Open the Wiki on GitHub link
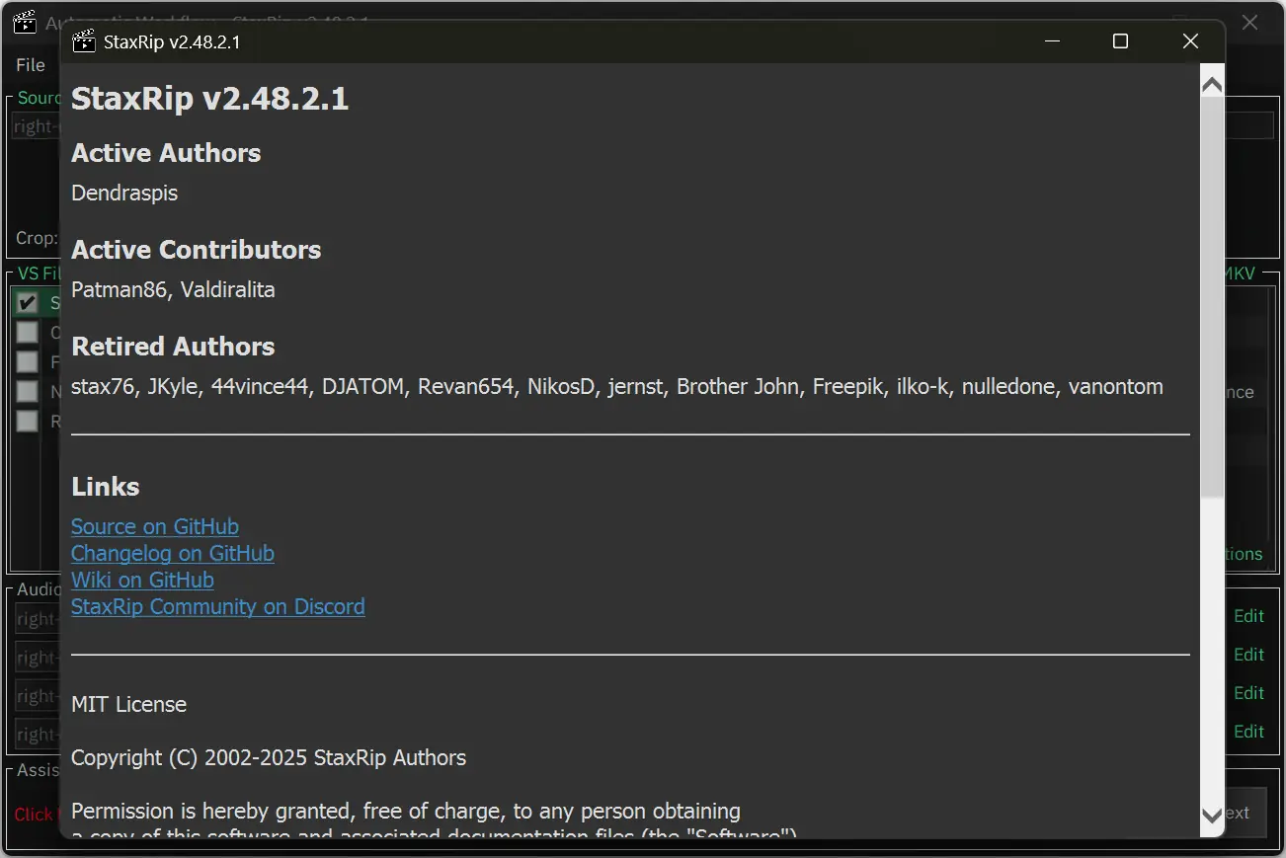 pyautogui.click(x=142, y=580)
